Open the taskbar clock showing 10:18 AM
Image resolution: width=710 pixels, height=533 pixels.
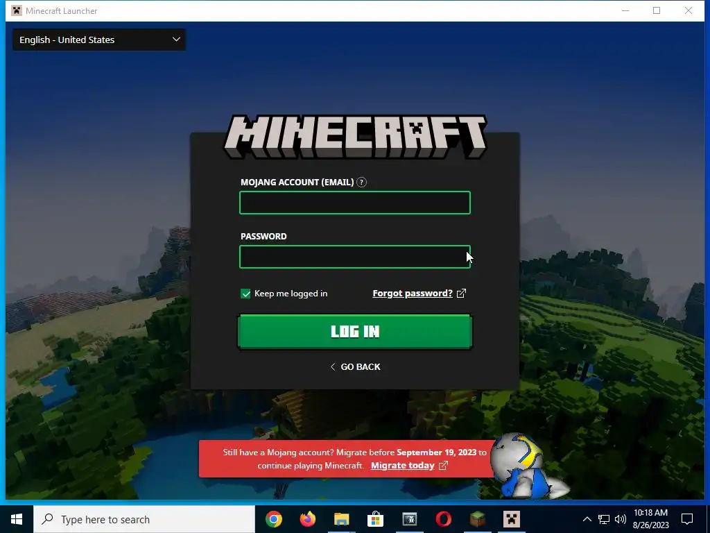pos(650,519)
